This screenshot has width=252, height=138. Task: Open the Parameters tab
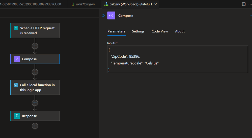(x=116, y=31)
